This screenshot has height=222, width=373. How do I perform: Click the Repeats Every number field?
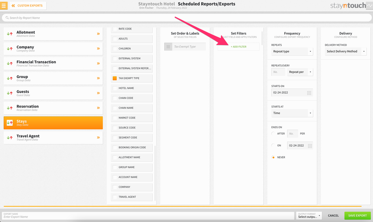(278, 72)
